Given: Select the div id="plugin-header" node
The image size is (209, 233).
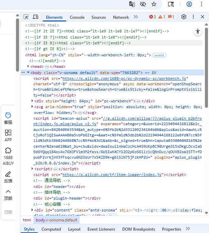Looking at the screenshot, I should (67, 199).
